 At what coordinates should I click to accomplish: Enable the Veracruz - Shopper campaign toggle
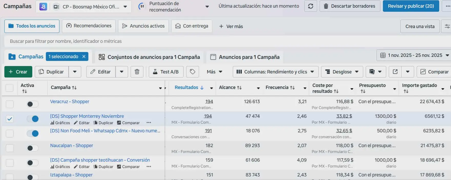[33, 104]
